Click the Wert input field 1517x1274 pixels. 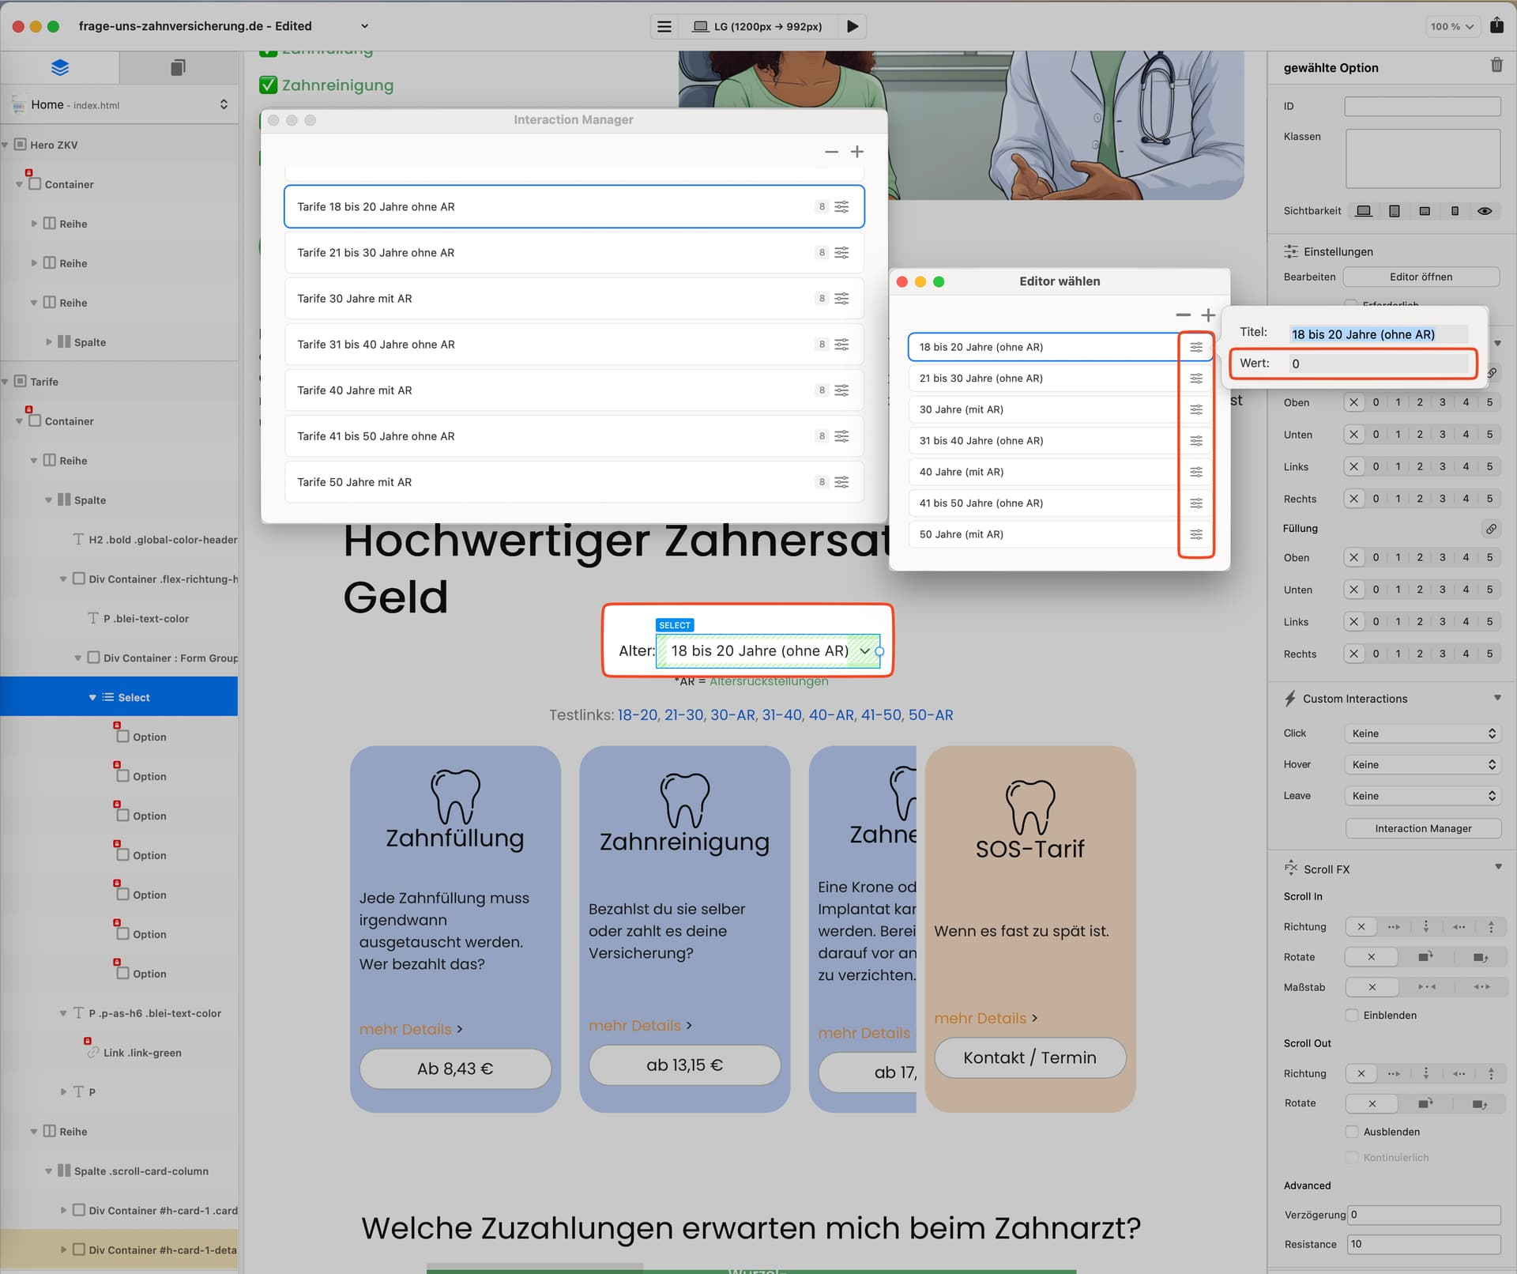1378,364
